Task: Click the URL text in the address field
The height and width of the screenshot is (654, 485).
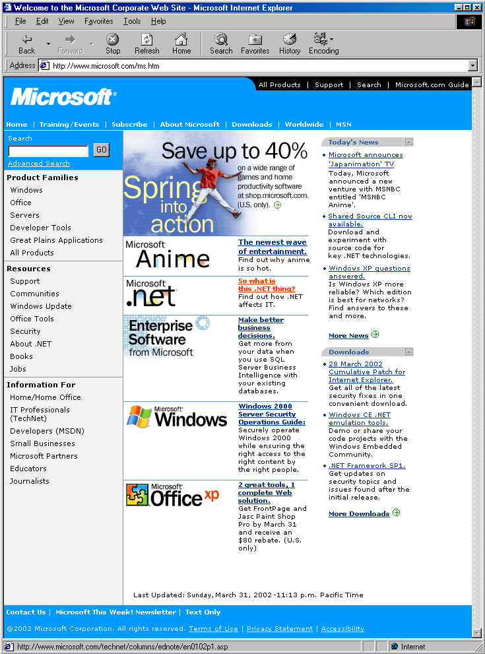Action: point(106,66)
